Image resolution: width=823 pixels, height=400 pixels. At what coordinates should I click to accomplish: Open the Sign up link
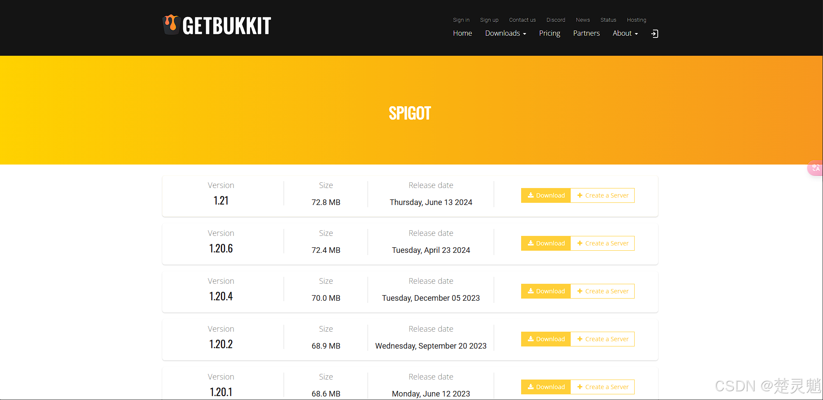(x=489, y=20)
